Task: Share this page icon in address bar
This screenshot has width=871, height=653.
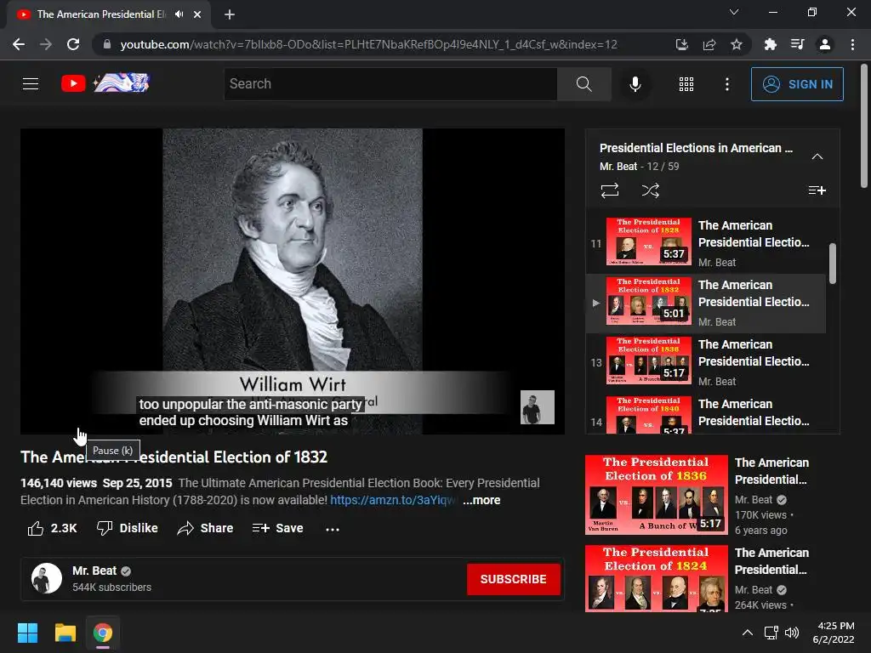Action: [709, 44]
